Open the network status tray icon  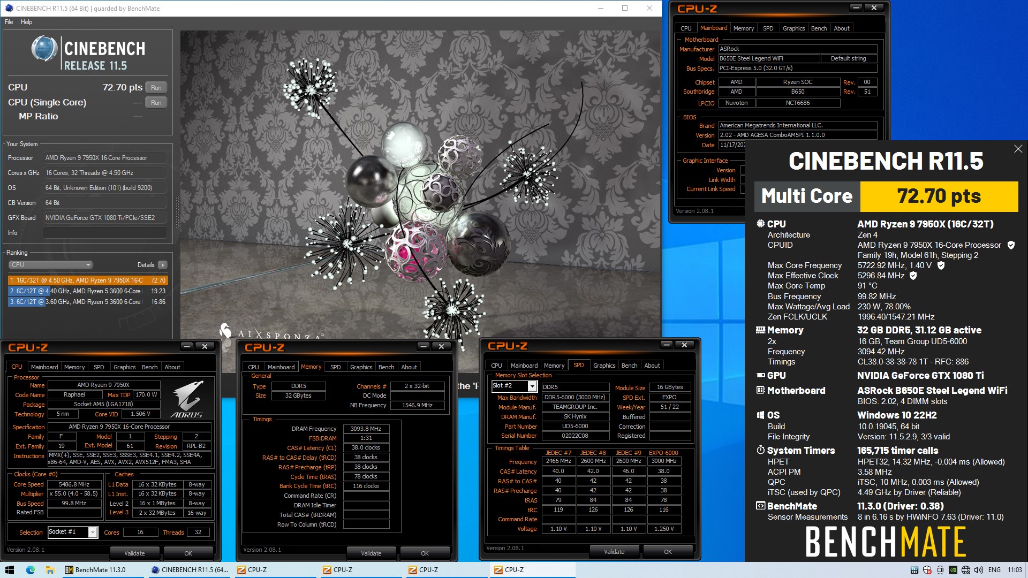tap(966, 570)
